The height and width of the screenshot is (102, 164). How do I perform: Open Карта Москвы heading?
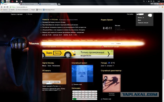point(48,63)
